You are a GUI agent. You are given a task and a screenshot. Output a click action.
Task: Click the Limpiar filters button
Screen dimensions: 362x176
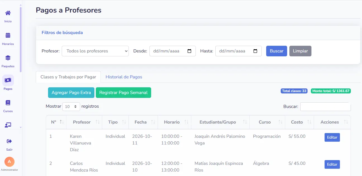click(300, 51)
